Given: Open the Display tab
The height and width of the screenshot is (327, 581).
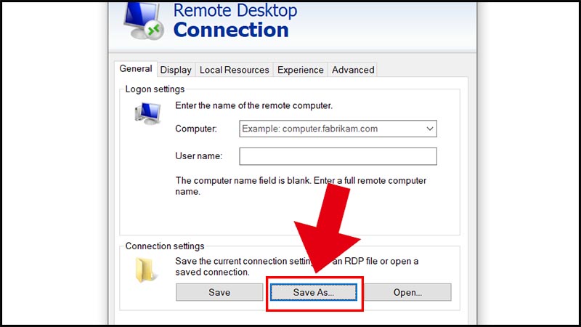Looking at the screenshot, I should (176, 70).
